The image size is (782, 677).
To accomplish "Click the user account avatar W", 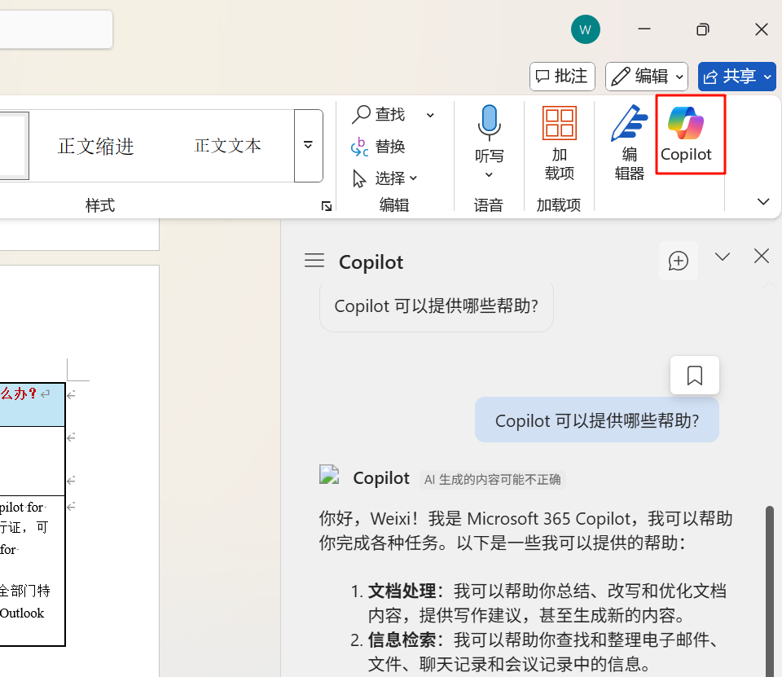I will click(x=585, y=30).
